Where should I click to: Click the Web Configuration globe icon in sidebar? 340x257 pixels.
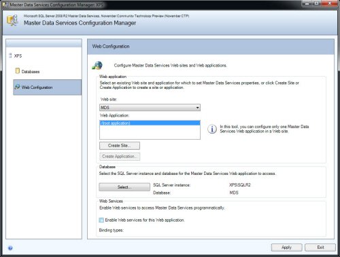click(x=17, y=87)
